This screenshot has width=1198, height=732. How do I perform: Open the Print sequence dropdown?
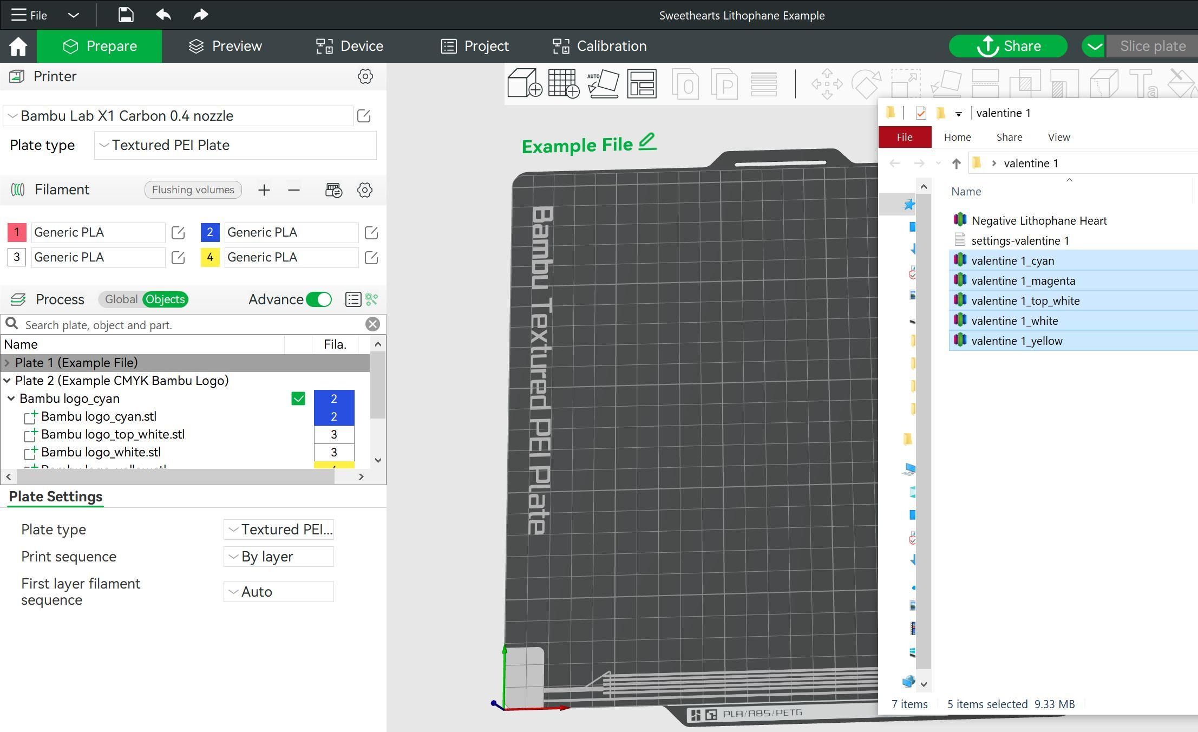[278, 557]
